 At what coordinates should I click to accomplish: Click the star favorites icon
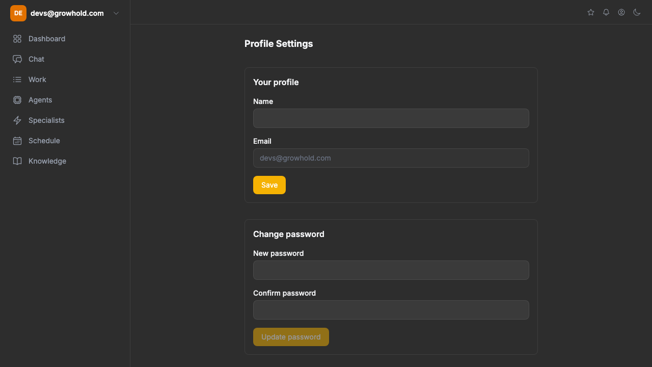click(x=590, y=12)
